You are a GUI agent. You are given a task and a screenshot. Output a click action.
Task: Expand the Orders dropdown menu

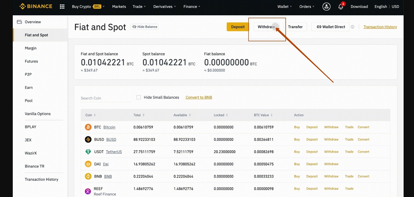point(307,6)
